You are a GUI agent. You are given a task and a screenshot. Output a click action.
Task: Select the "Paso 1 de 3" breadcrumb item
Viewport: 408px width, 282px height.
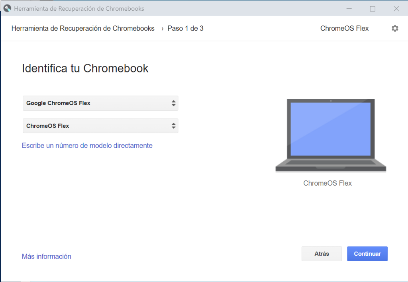tap(185, 28)
